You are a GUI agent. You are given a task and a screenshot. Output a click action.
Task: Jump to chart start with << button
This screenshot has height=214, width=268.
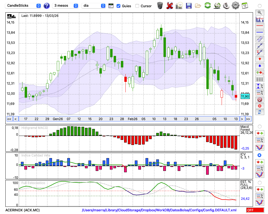click(9, 119)
